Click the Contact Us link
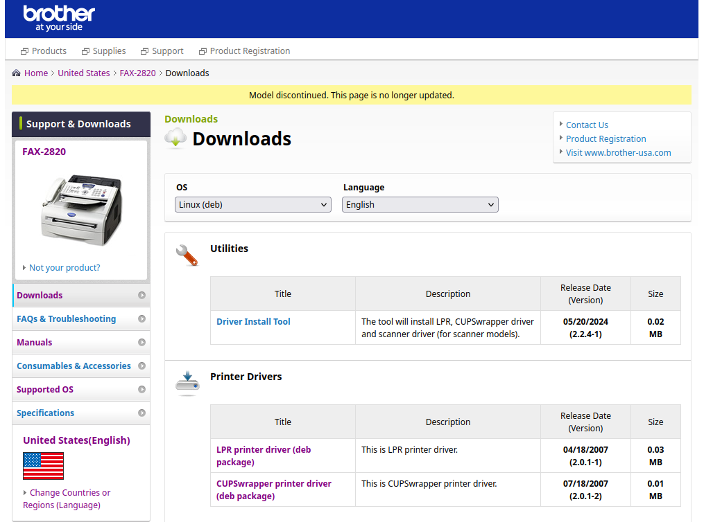Image resolution: width=704 pixels, height=522 pixels. click(x=587, y=125)
